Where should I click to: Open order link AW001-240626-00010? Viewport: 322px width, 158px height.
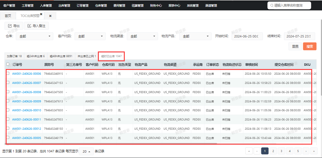coord(27,110)
